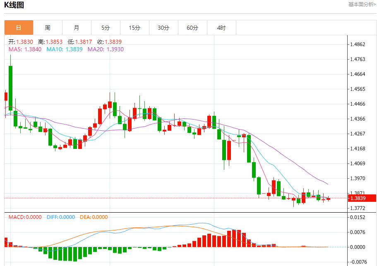Switch to the 周 weekly tab
Viewport: 377px width, 266px height.
(x=48, y=28)
